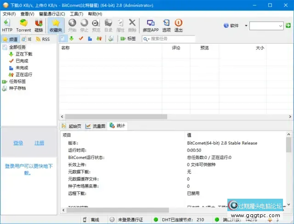Sort task list by 大小 column
The image size is (294, 224).
click(243, 48)
